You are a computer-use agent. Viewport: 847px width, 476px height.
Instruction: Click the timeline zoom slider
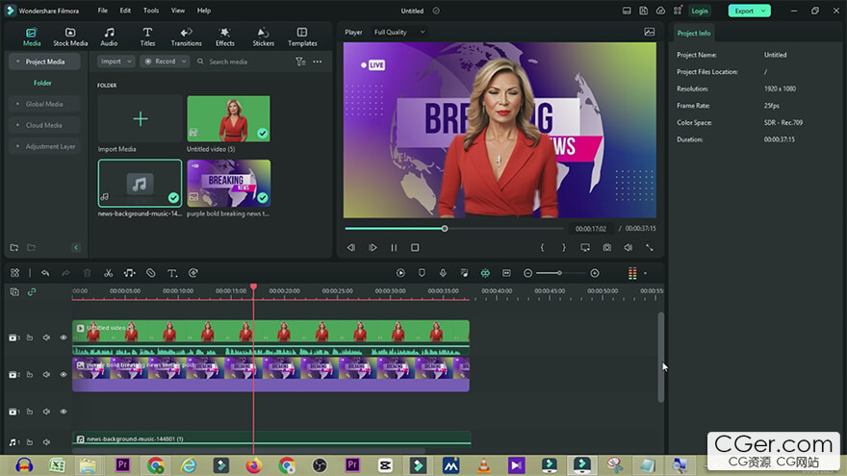tap(558, 273)
